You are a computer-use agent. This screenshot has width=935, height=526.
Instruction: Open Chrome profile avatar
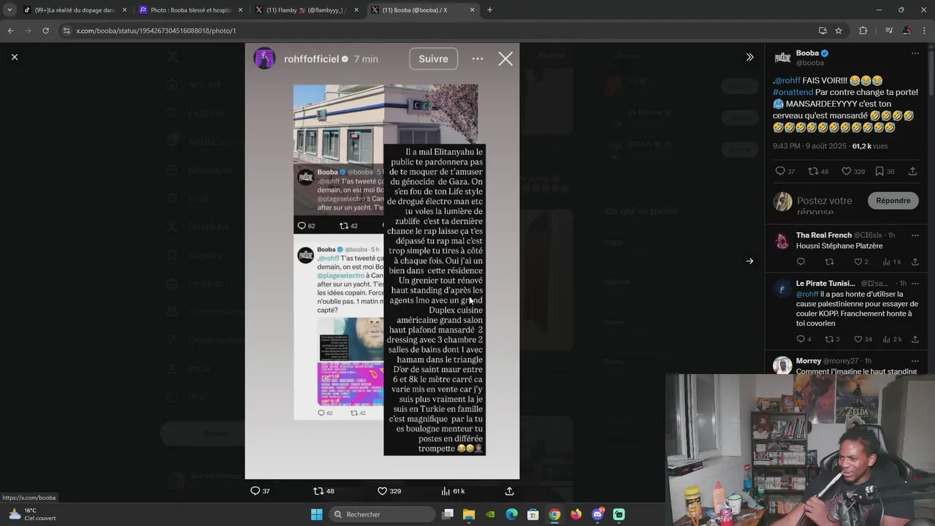(x=907, y=31)
